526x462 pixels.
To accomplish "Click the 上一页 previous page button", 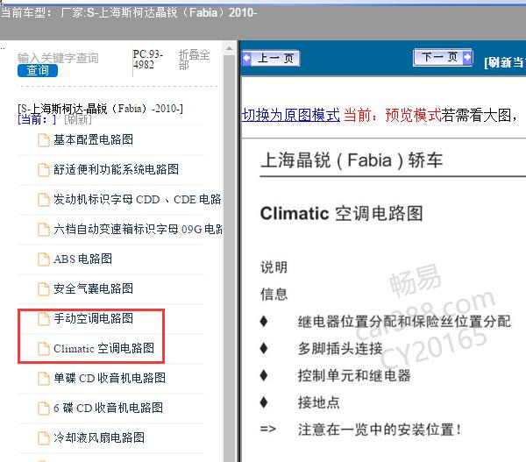I will [271, 59].
